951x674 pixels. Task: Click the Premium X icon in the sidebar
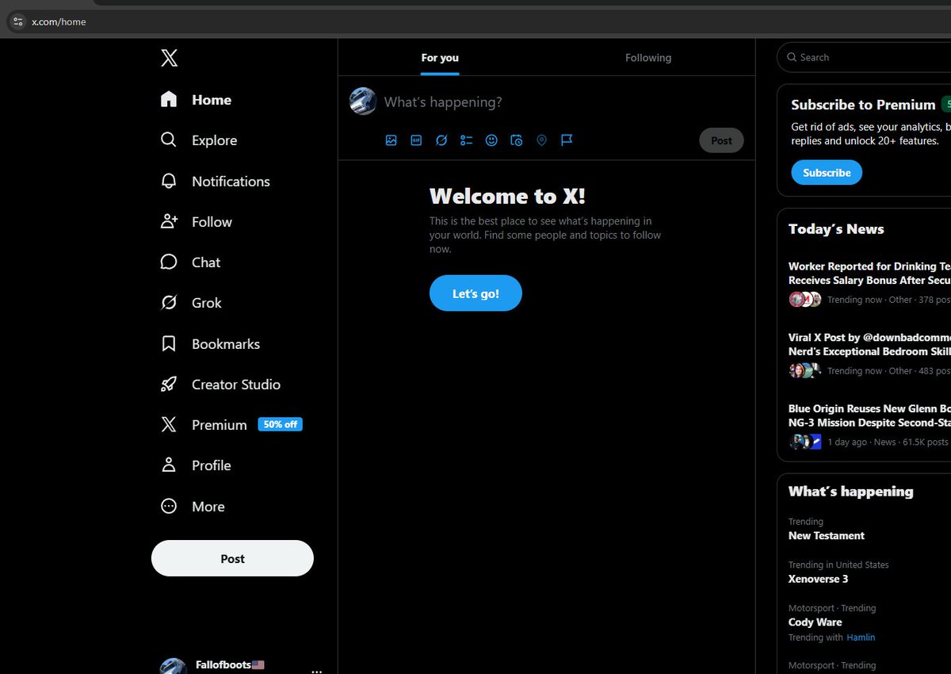[169, 424]
